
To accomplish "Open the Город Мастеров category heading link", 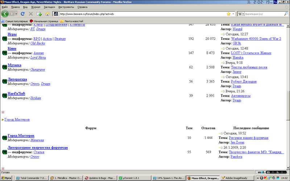I will (x=17, y=119).
